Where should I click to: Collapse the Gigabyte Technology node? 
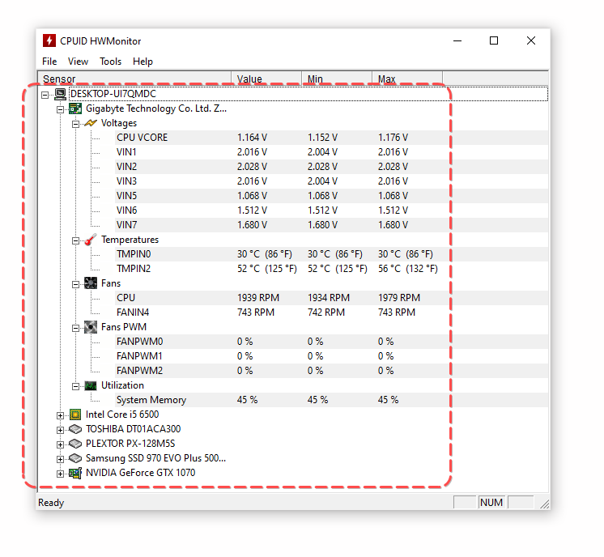click(x=60, y=109)
